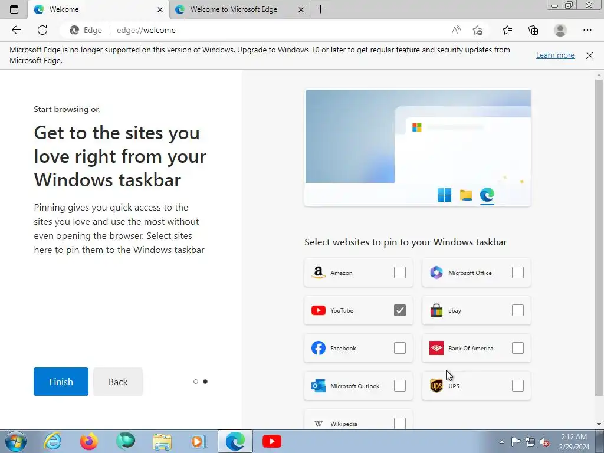Show hidden system tray icons arrow
Viewport: 604px width, 453px height.
click(501, 442)
